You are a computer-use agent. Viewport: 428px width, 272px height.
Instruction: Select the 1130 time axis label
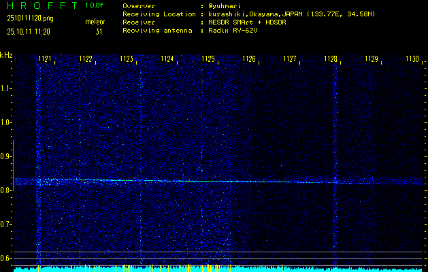[412, 58]
